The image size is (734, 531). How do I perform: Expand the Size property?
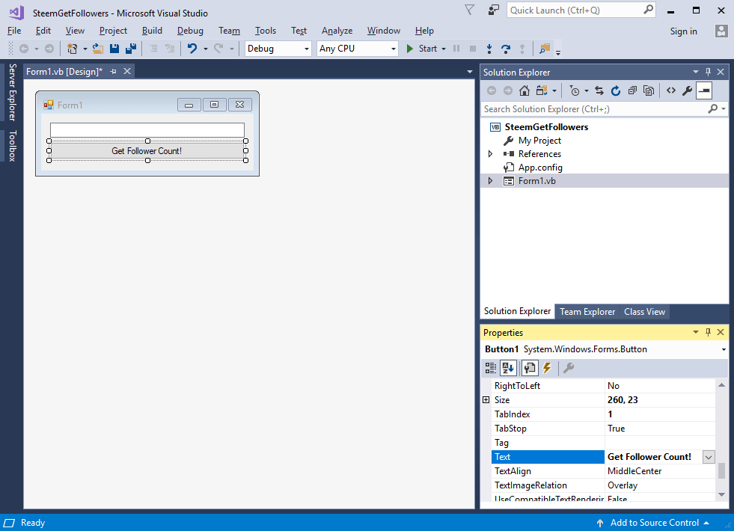pos(486,400)
